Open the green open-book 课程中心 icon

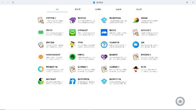point(41,32)
